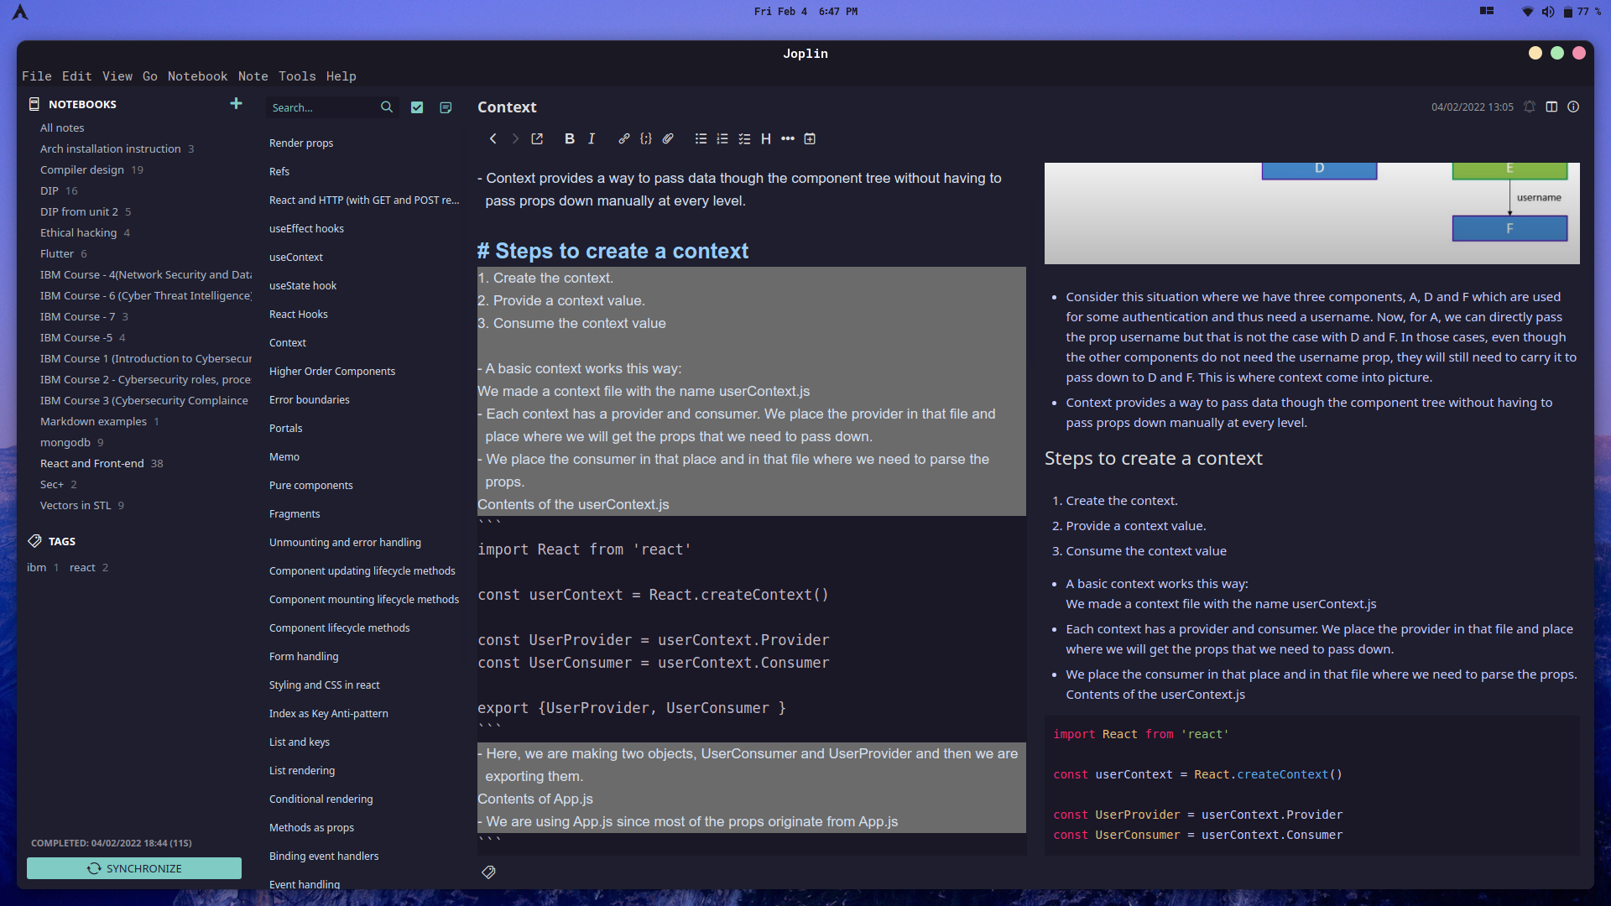Toggle the editor layout view
1611x906 pixels.
[x=1551, y=107]
